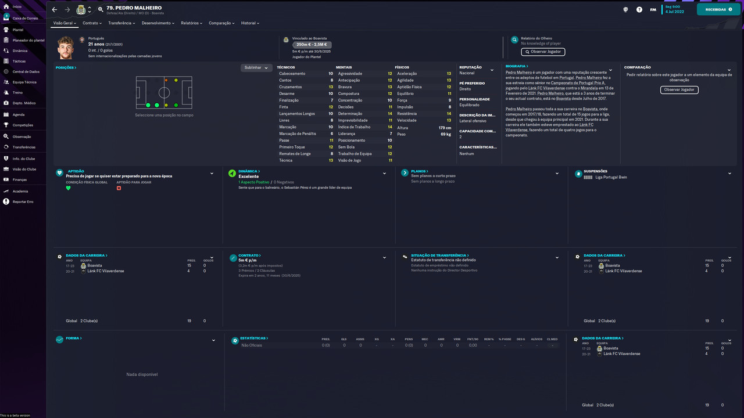744x418 pixels.
Task: Switch to the Contrato tab
Action: click(x=92, y=23)
